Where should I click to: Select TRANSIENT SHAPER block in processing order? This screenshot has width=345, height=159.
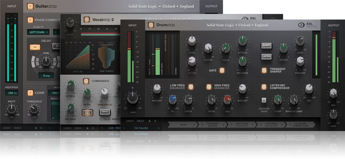(212, 125)
